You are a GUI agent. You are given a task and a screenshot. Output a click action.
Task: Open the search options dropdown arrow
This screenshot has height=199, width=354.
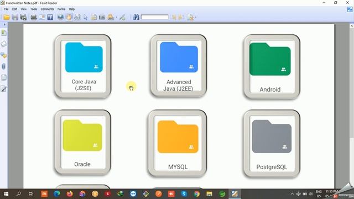[x=195, y=17]
